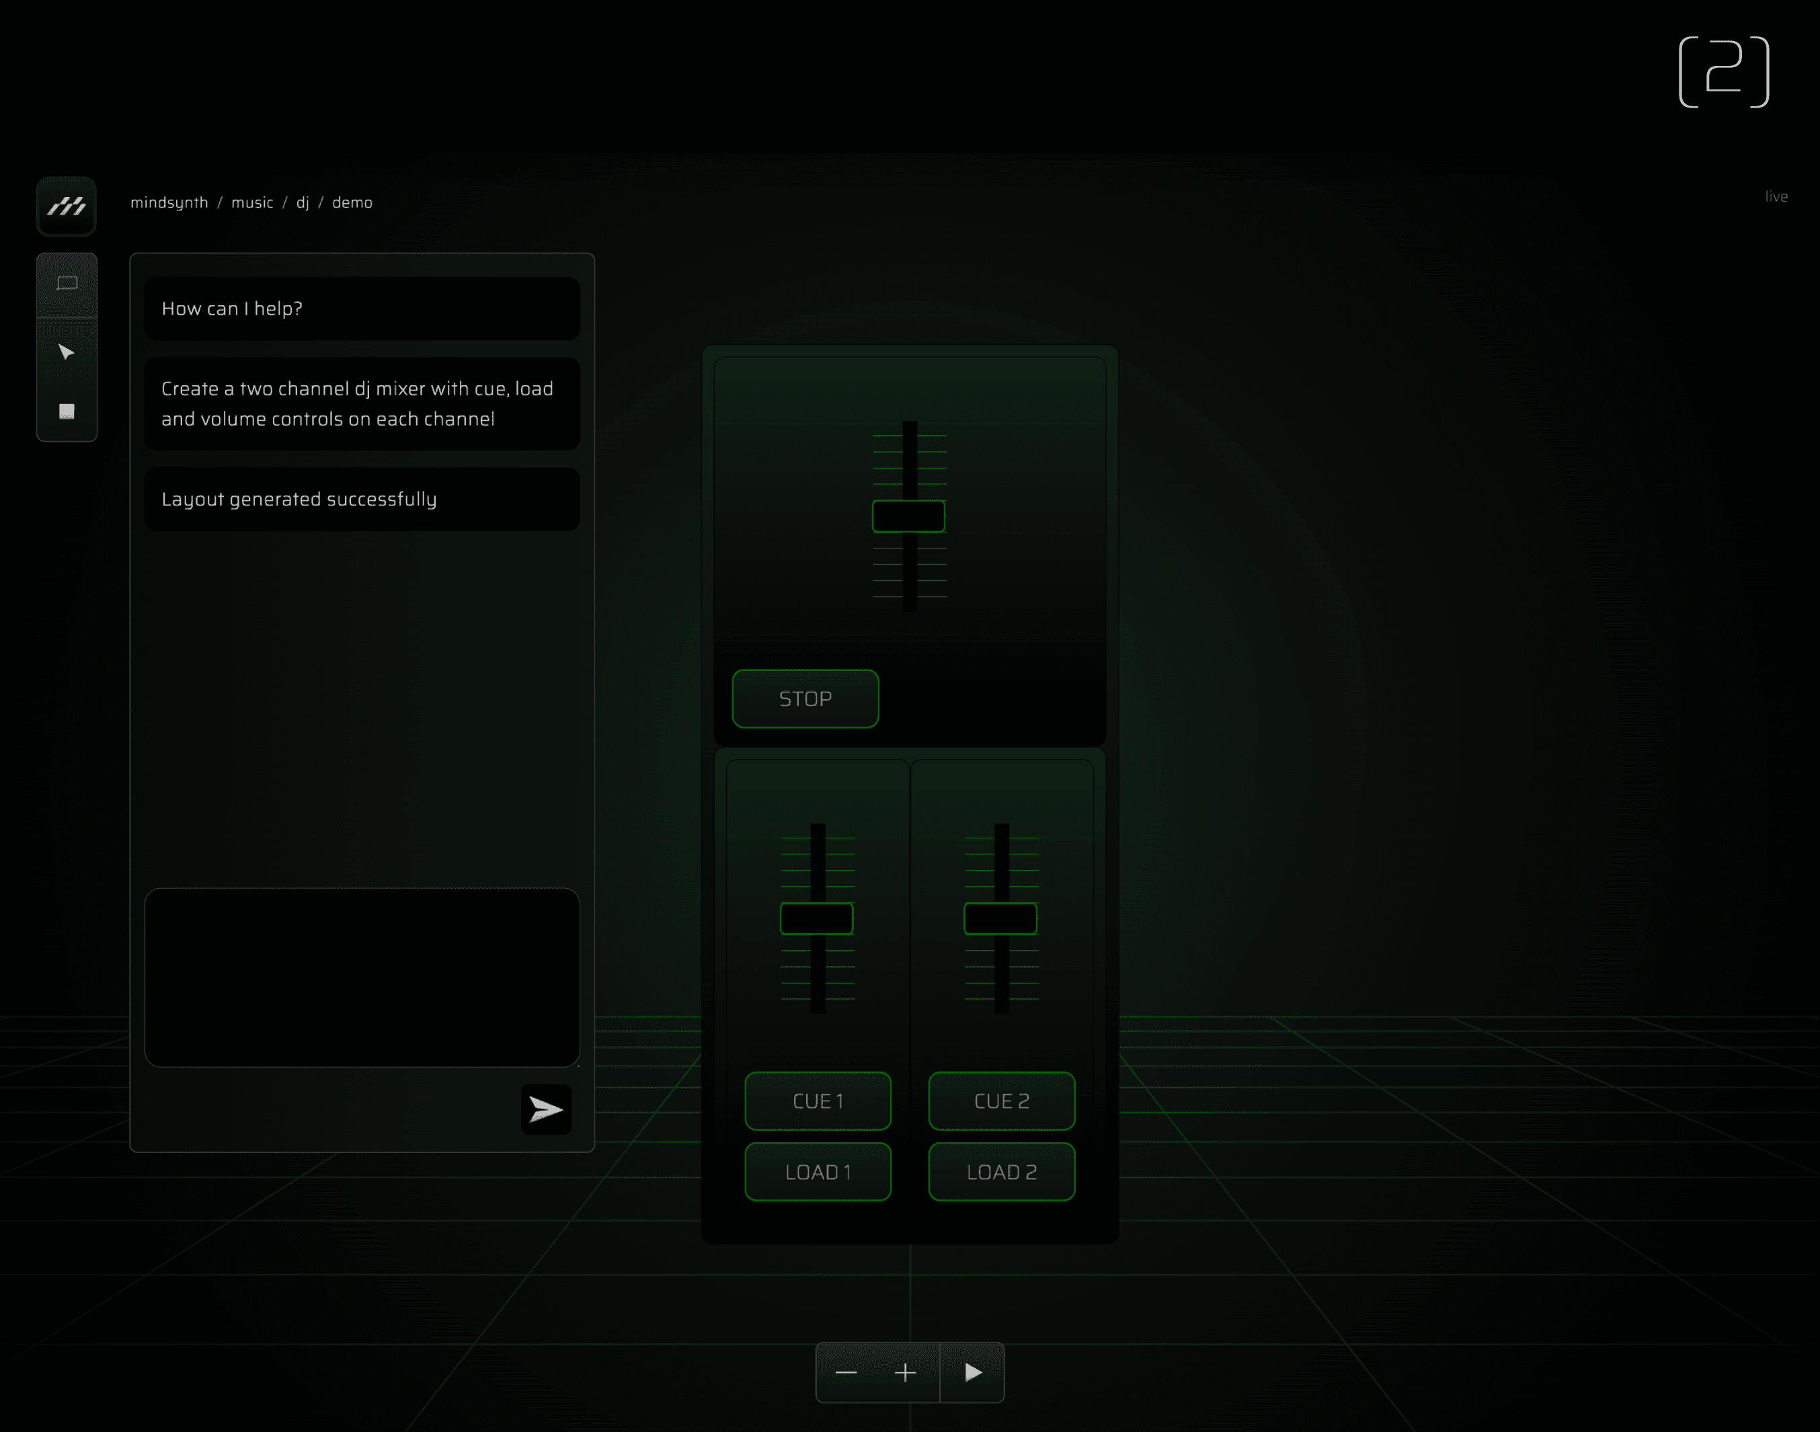
Task: Zoom in with the plus icon
Action: 906,1372
